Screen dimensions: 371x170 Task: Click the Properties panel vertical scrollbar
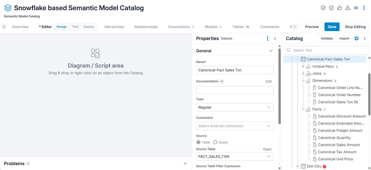coord(279,87)
